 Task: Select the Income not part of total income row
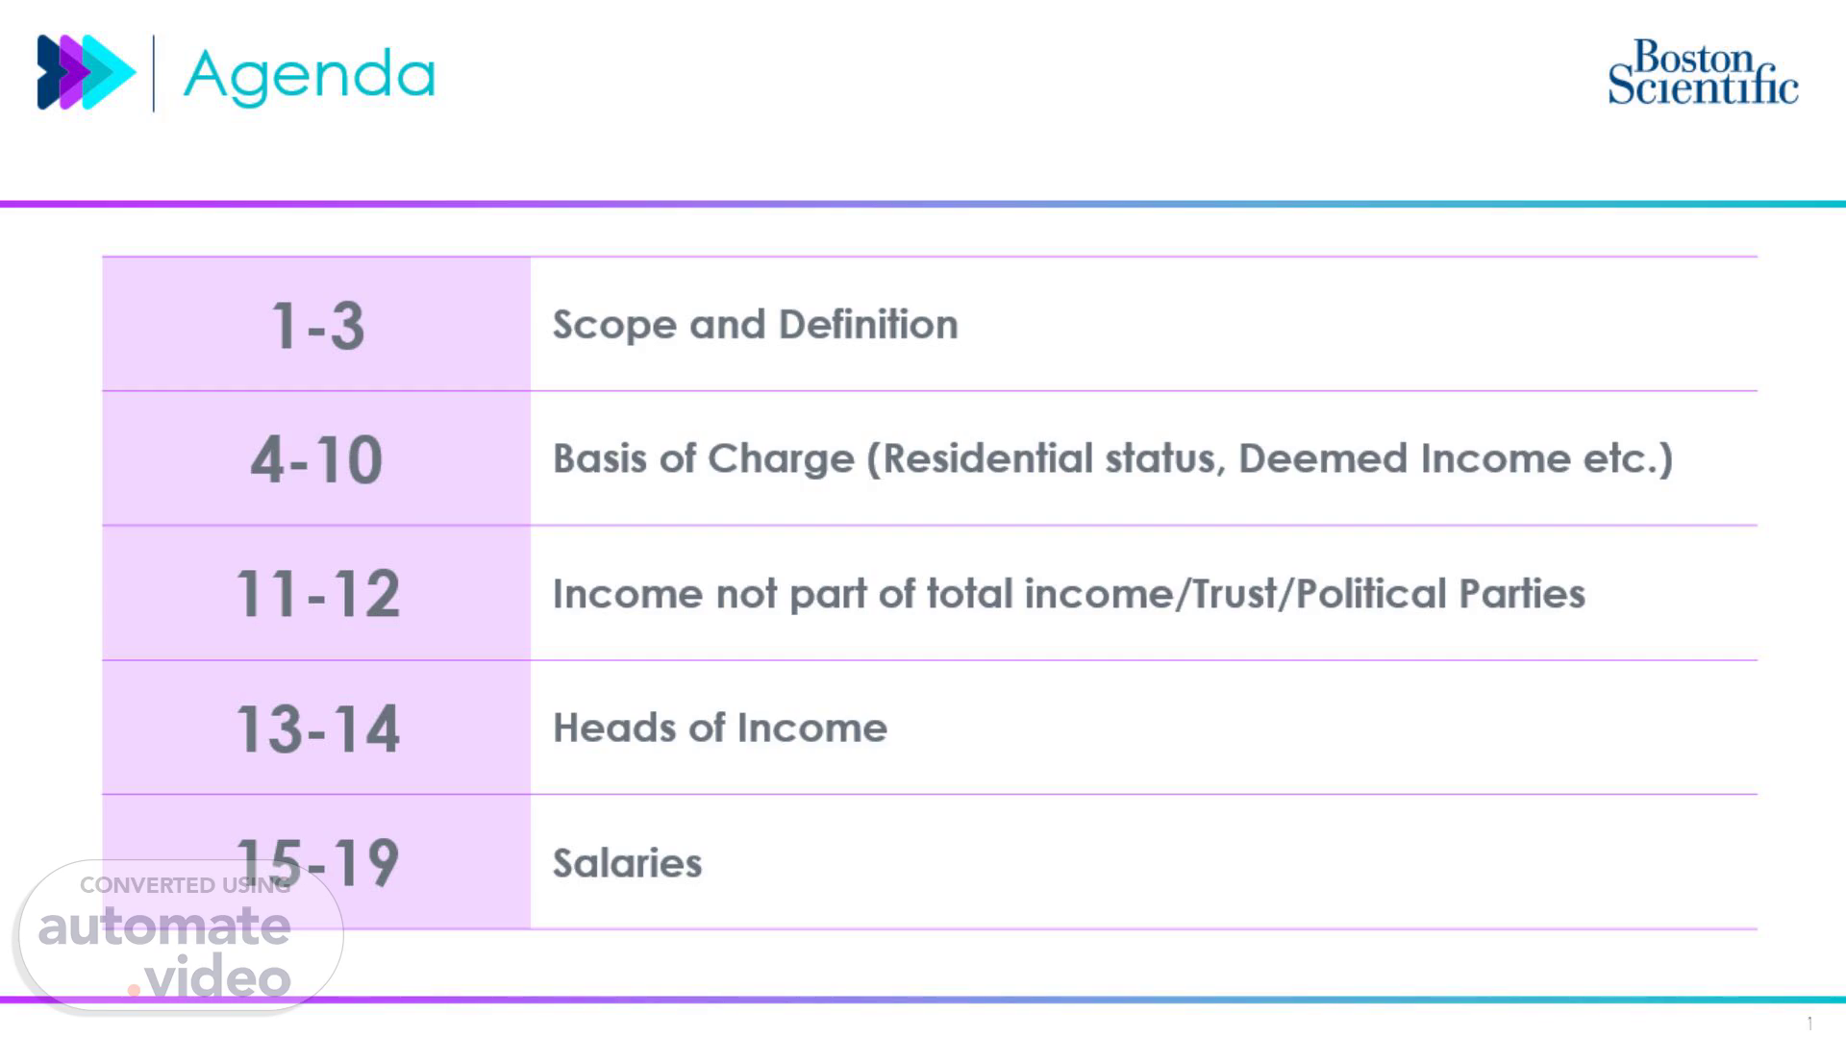(1068, 593)
